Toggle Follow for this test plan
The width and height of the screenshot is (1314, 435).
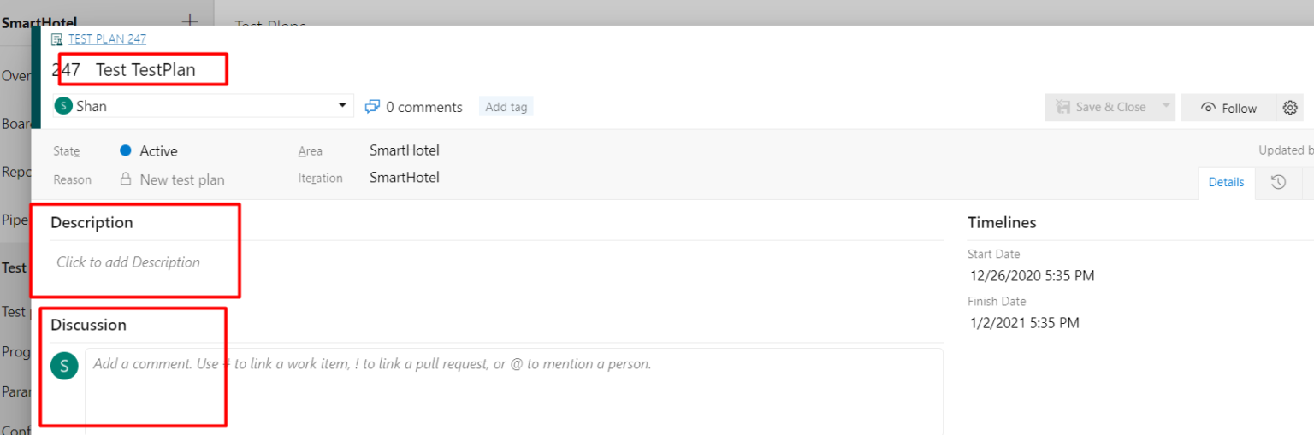pyautogui.click(x=1228, y=108)
